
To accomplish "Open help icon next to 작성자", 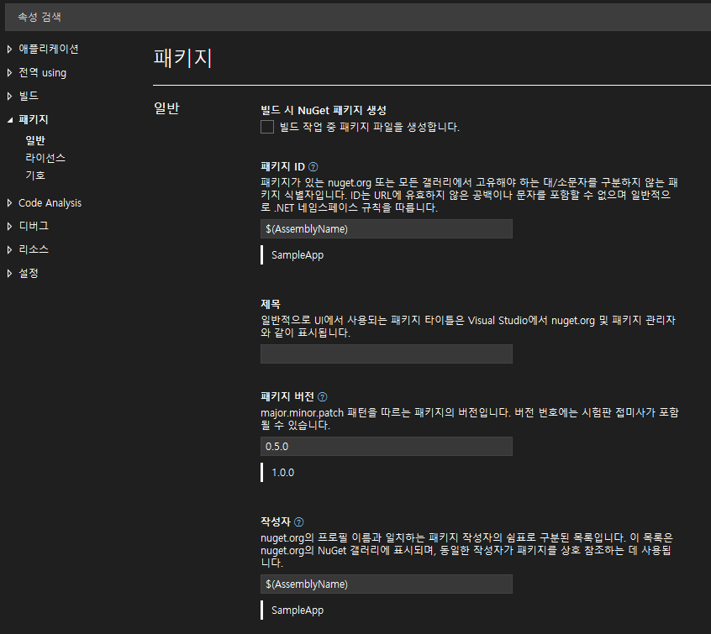I will click(299, 522).
